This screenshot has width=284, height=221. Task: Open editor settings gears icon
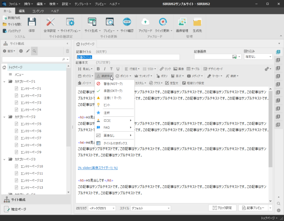pyautogui.click(x=268, y=69)
